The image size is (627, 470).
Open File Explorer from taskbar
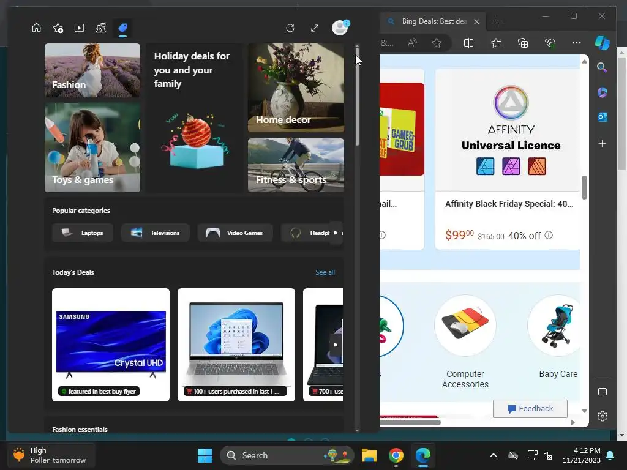(x=369, y=455)
